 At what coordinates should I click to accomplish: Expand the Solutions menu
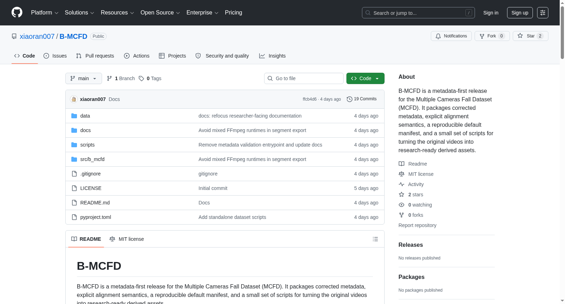[79, 13]
